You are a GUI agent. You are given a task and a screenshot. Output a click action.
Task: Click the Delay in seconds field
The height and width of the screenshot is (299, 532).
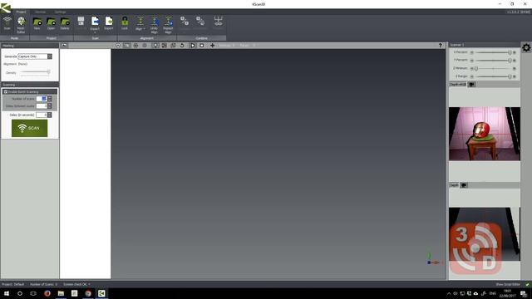[42, 115]
